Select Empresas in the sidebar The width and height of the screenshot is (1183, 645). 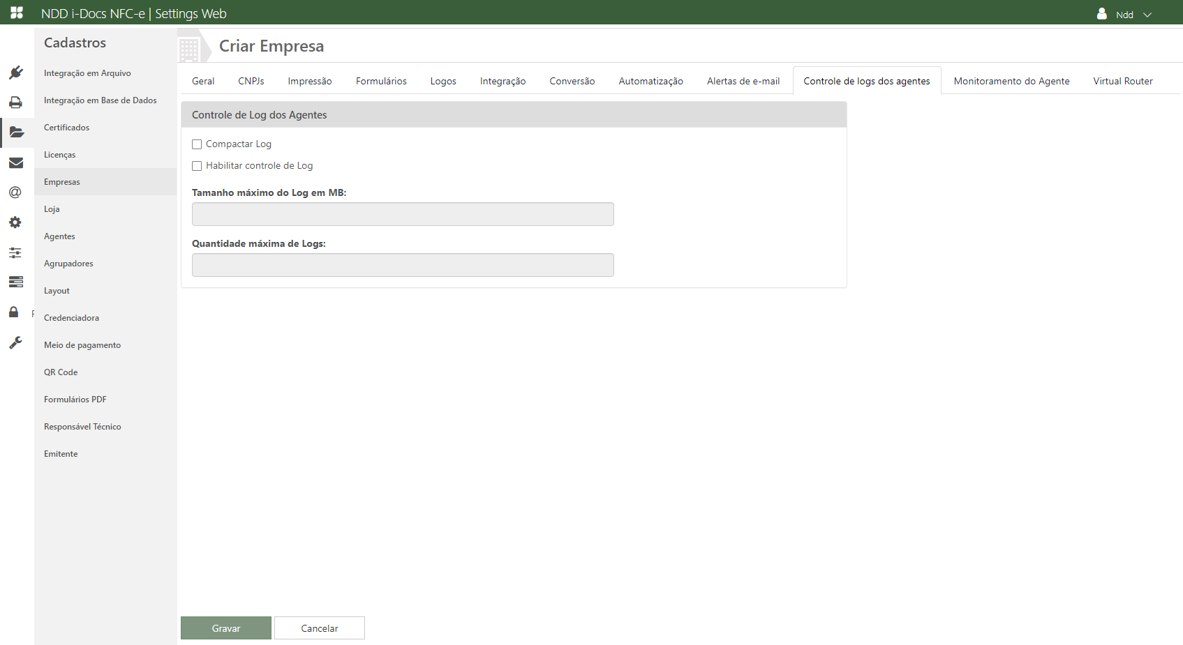(x=105, y=182)
